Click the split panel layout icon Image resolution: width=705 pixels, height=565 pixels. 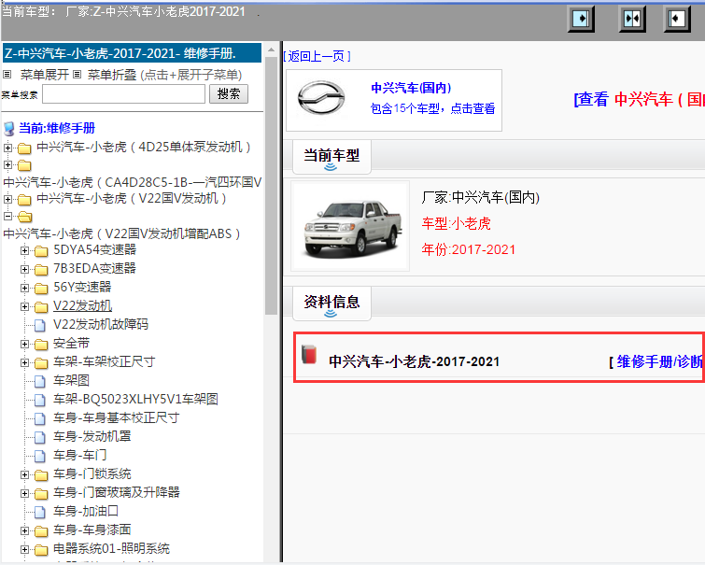point(632,19)
